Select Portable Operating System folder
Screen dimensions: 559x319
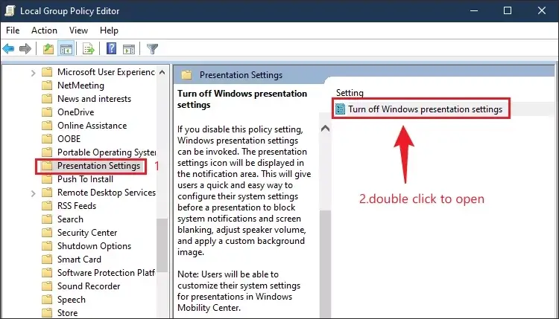107,152
